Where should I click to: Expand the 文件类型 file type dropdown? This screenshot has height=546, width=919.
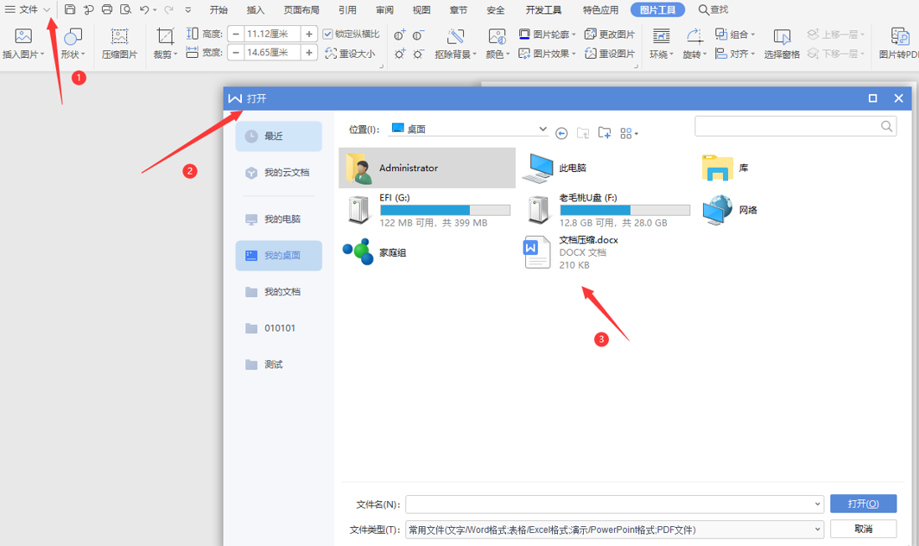(x=818, y=529)
